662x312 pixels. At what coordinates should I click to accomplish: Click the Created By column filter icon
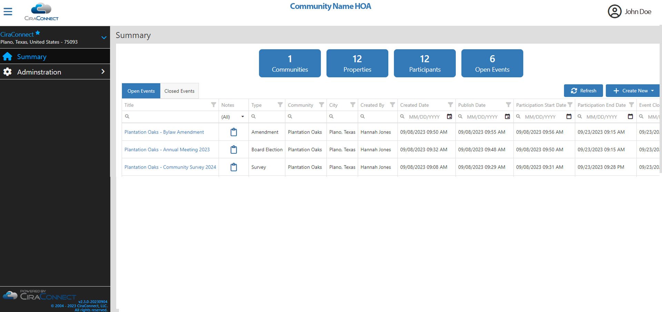(x=392, y=105)
